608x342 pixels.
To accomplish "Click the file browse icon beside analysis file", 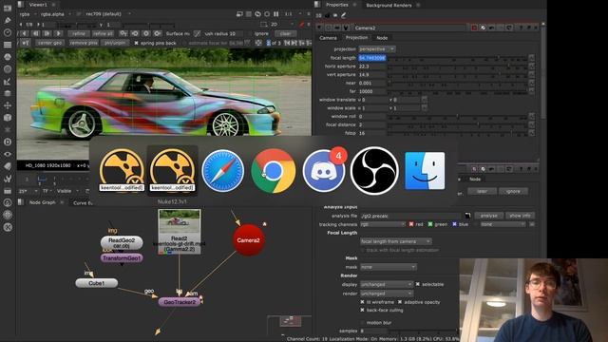I will [468, 216].
